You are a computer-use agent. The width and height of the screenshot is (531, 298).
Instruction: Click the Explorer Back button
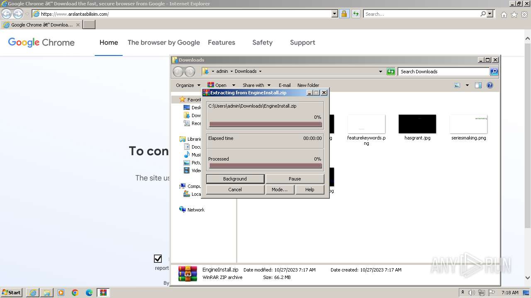178,72
